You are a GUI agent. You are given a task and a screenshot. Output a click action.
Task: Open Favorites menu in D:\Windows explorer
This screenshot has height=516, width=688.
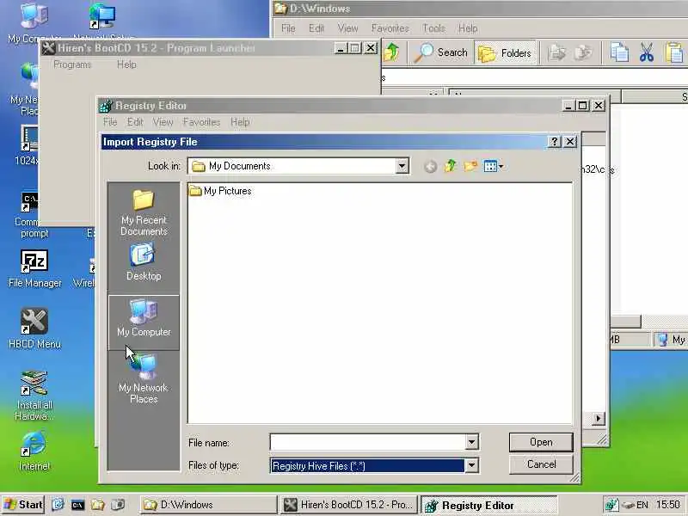(390, 28)
